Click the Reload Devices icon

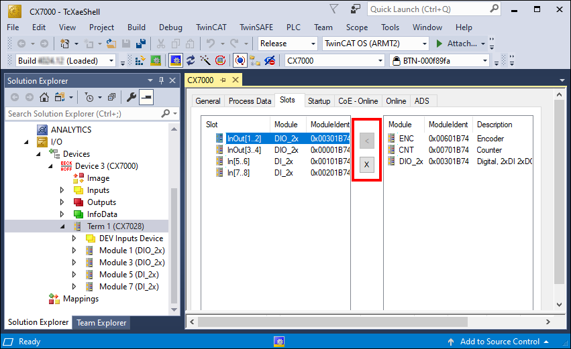click(x=191, y=61)
